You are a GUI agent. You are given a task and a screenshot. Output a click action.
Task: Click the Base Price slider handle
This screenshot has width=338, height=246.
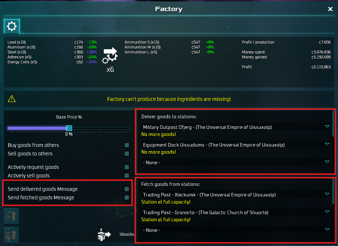pyautogui.click(x=69, y=128)
